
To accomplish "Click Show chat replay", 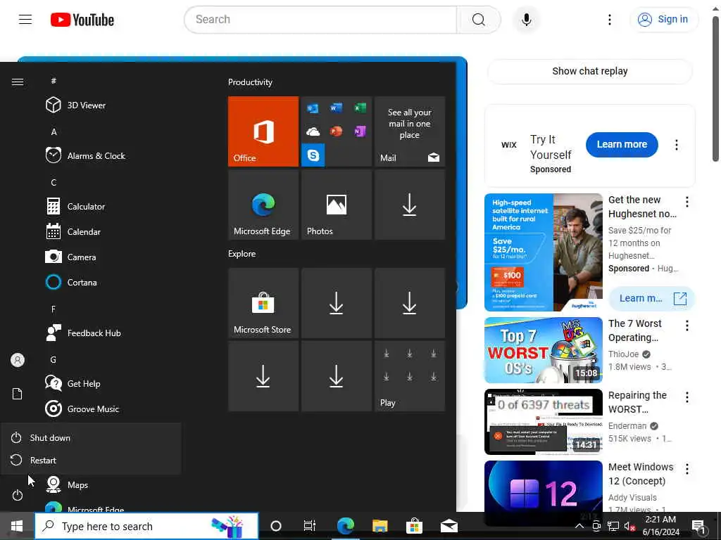I will pos(590,71).
